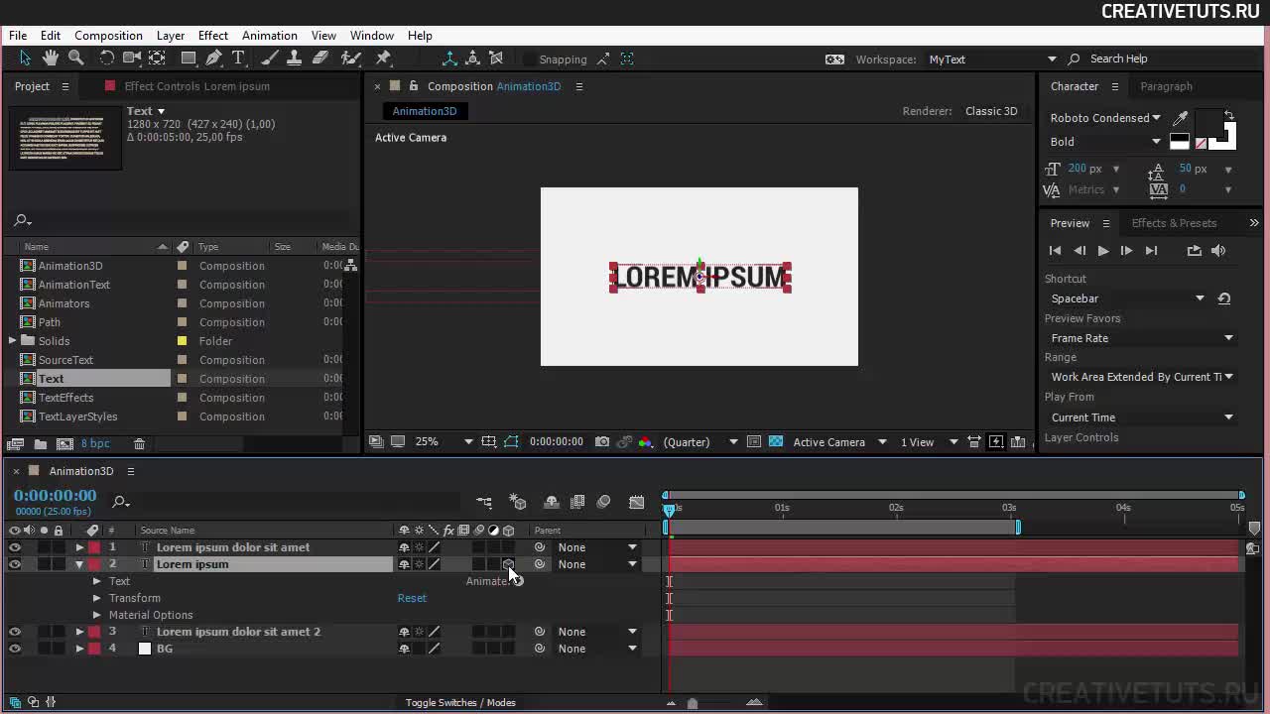The width and height of the screenshot is (1270, 714).
Task: Select the Clone Stamp tool
Action: 294,59
